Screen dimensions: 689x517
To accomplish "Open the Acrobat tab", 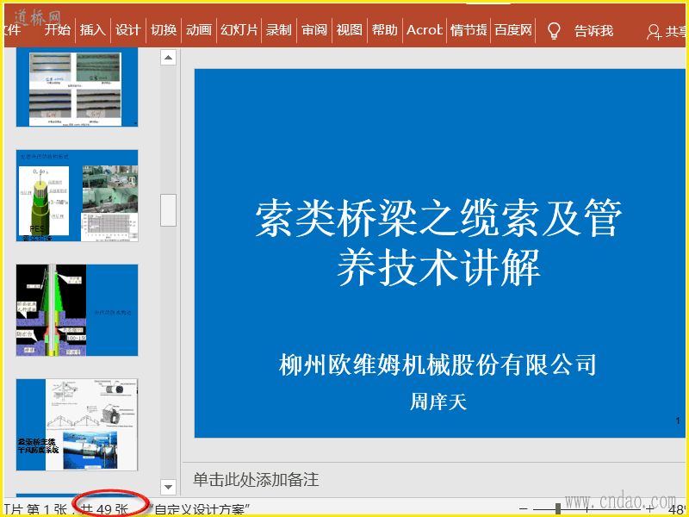I will pos(425,30).
